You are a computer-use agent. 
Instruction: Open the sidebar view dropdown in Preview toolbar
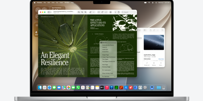tap(50, 12)
